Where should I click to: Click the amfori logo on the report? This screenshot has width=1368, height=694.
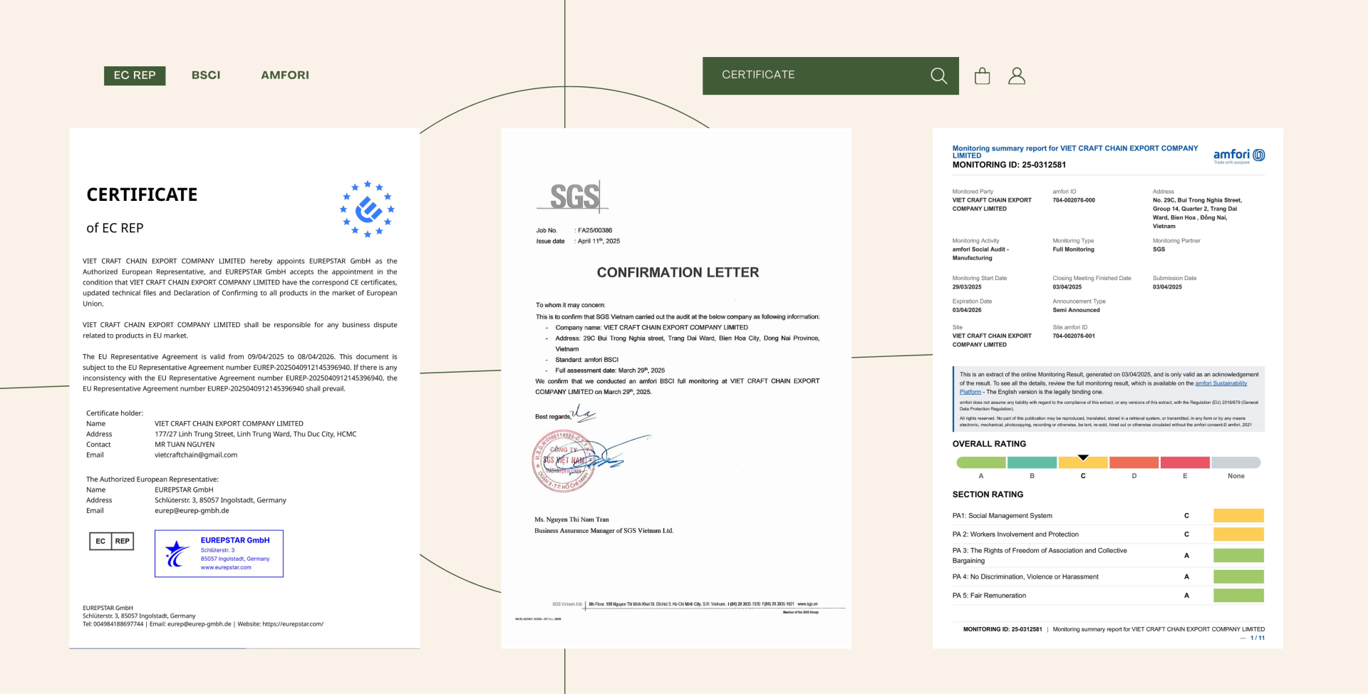[x=1239, y=155]
